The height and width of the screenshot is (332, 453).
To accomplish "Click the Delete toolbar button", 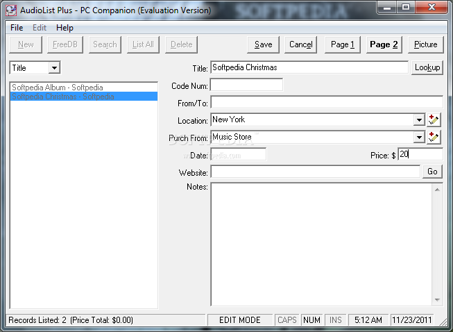I will coord(182,44).
